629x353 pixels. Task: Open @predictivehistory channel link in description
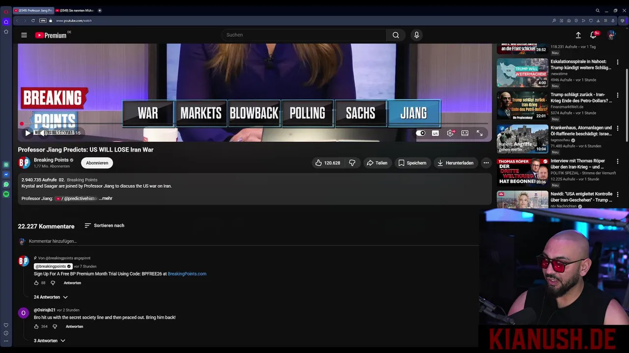coord(76,199)
